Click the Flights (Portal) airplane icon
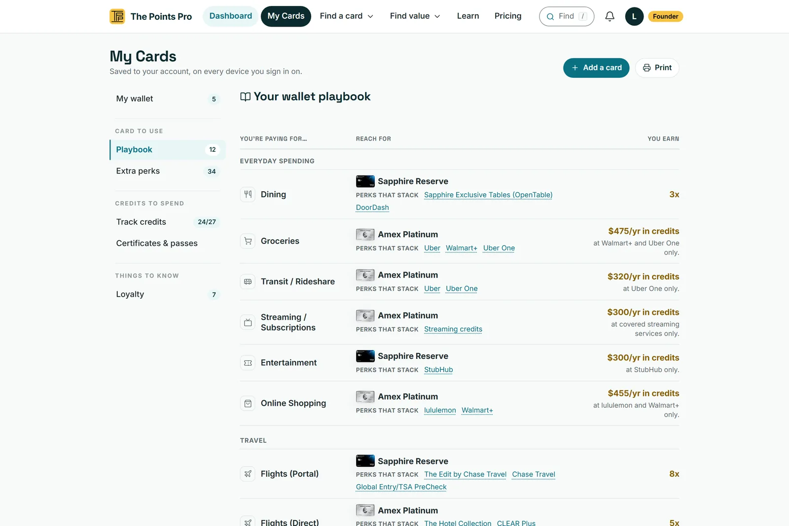Viewport: 789px width, 526px height. click(x=248, y=474)
